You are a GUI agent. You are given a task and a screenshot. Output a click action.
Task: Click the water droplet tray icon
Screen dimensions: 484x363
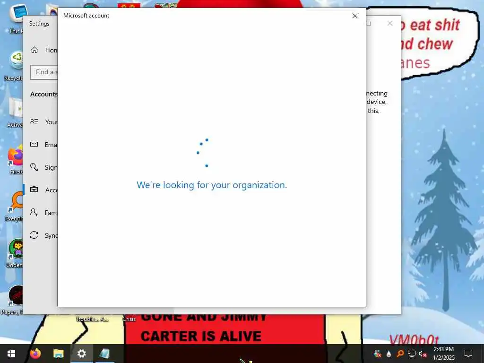tap(389, 354)
